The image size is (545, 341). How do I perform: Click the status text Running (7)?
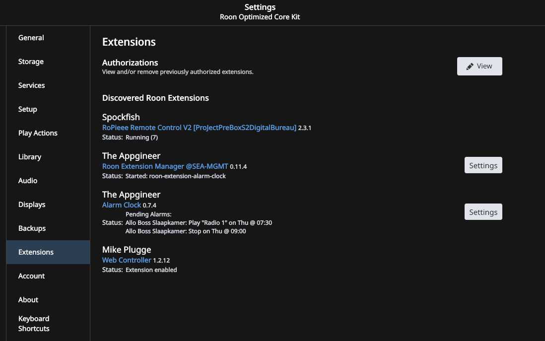[141, 137]
